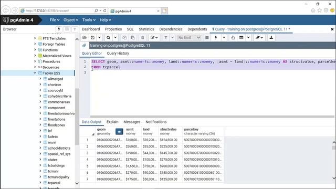336x189 pixels.
Task: Switch to SQL tab
Action: [130, 29]
